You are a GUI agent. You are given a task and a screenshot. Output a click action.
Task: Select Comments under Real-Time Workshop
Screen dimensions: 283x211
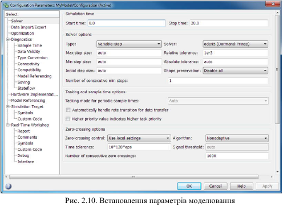pyautogui.click(x=27, y=137)
